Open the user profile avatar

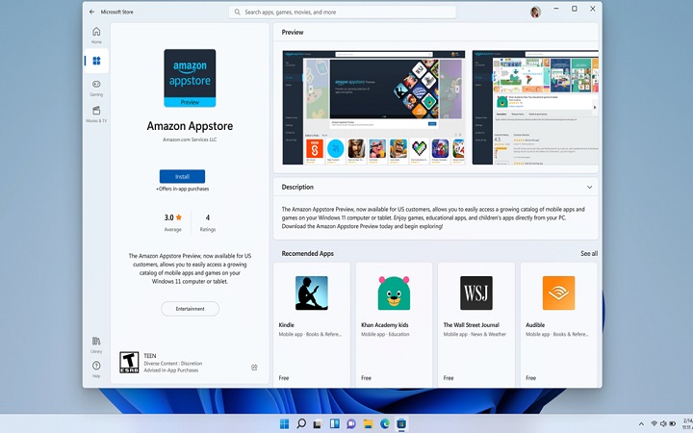(535, 12)
